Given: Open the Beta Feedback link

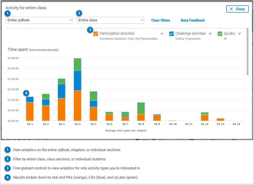Looking at the screenshot, I should [x=193, y=20].
